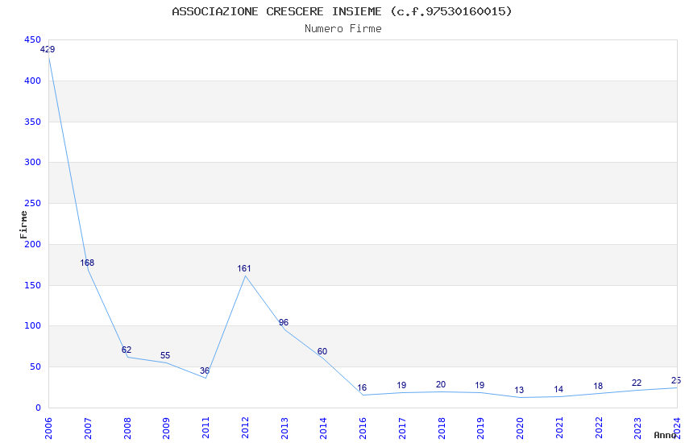Click the 2012 x-axis year label
Image resolution: width=685 pixels, height=443 pixels.
[245, 428]
